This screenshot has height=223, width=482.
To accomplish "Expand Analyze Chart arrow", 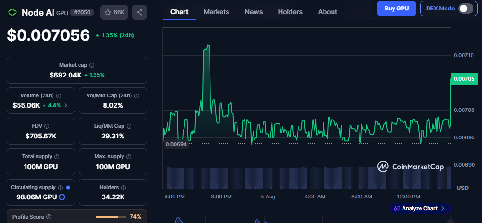I will (x=443, y=208).
